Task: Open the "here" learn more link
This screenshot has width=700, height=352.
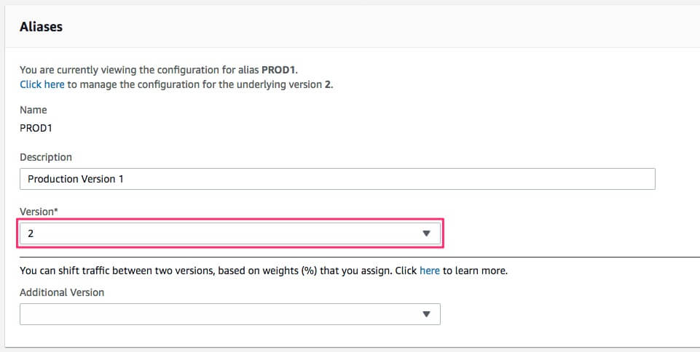Action: point(429,271)
